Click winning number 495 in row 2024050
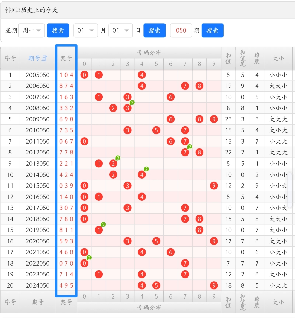Screen dimensions: 295x318 pos(66,285)
